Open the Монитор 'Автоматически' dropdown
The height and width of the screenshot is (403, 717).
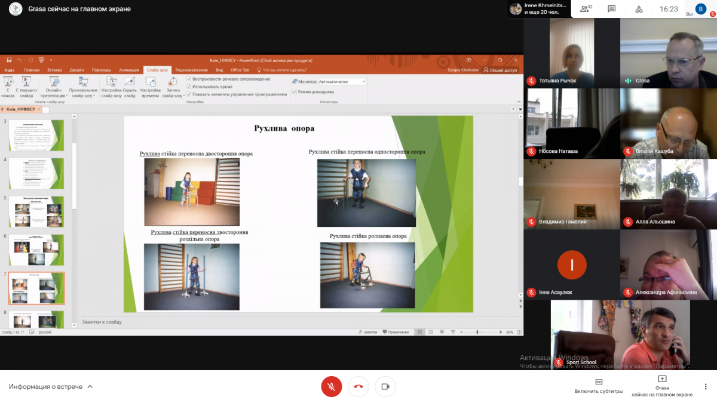tap(341, 81)
